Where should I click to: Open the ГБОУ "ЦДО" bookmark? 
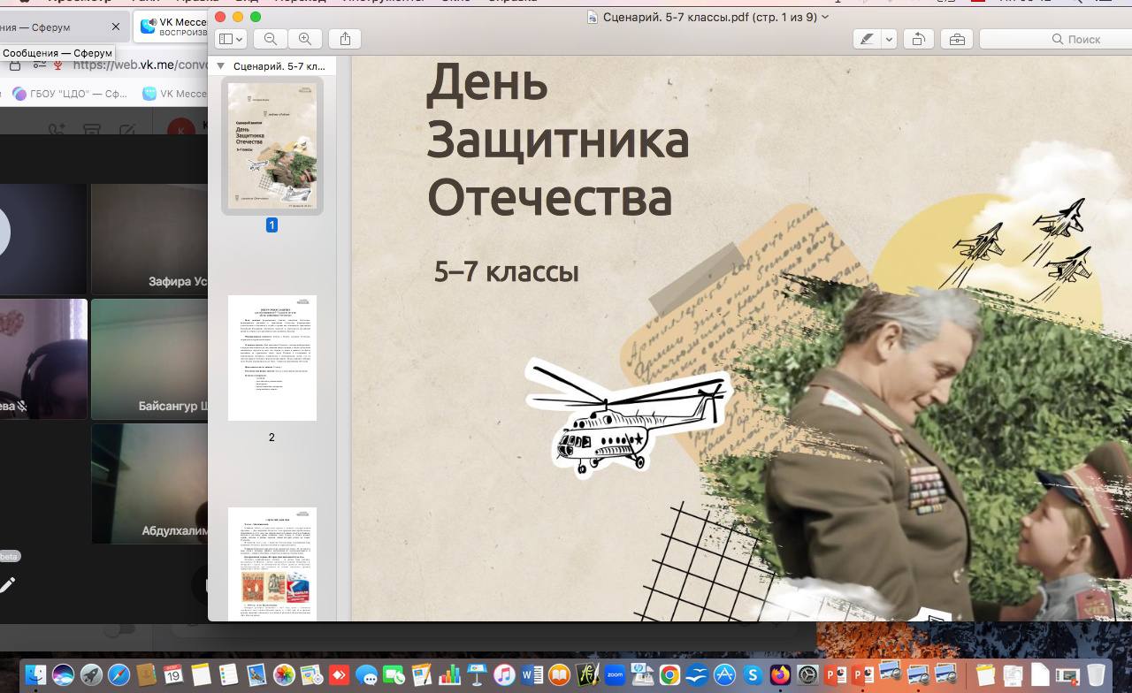pyautogui.click(x=71, y=94)
